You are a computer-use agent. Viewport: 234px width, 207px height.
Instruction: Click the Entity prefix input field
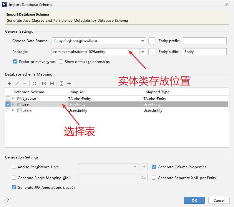(205, 41)
